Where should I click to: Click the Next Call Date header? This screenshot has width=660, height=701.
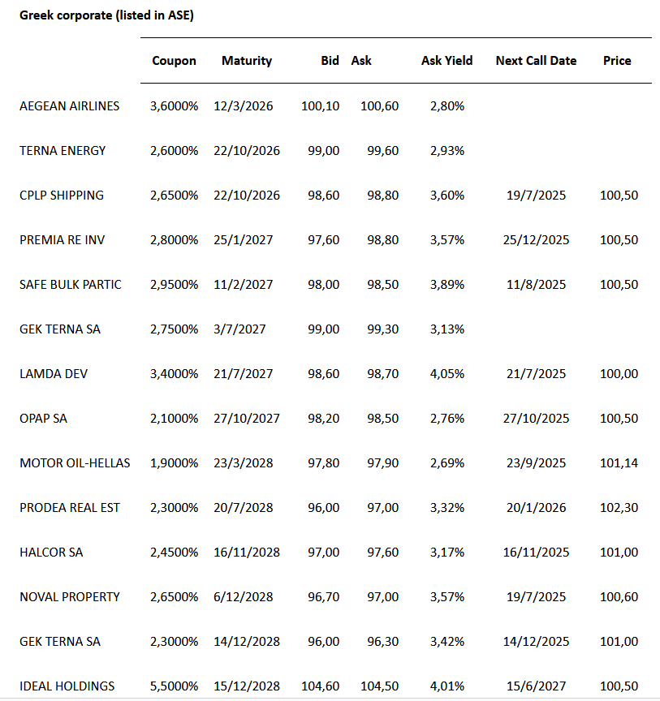[x=536, y=61]
